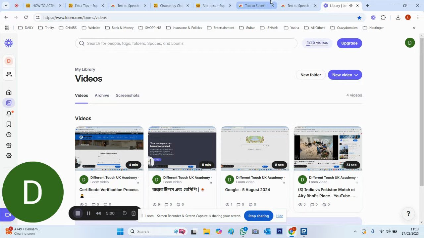Open SHOPPING bookmarks folder
424x238 pixels.
(150, 28)
